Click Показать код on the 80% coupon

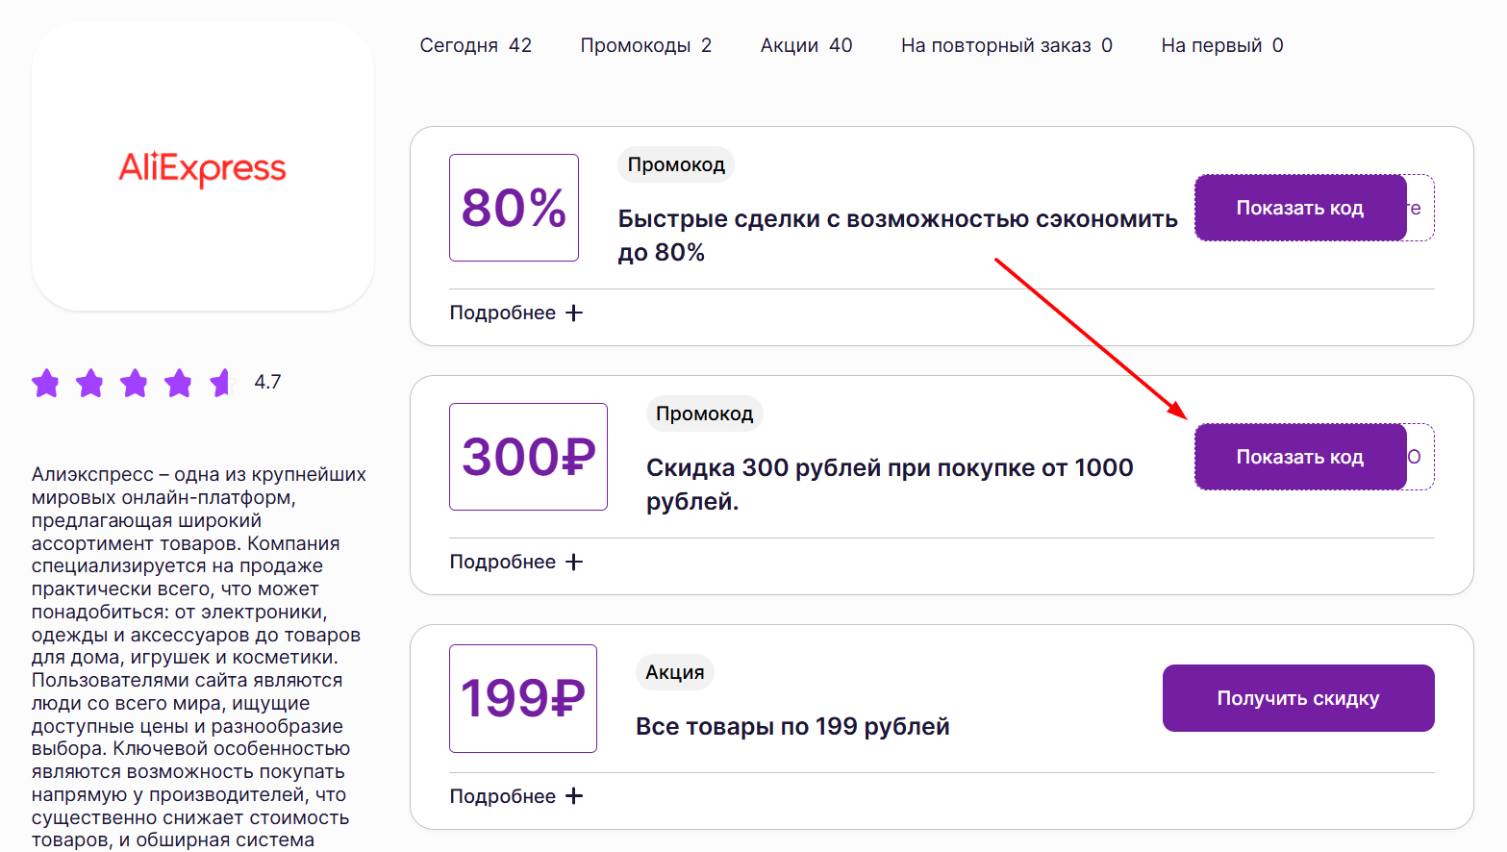1300,207
